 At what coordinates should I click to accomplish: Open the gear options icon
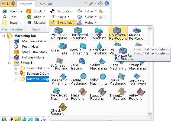pos(100,4)
